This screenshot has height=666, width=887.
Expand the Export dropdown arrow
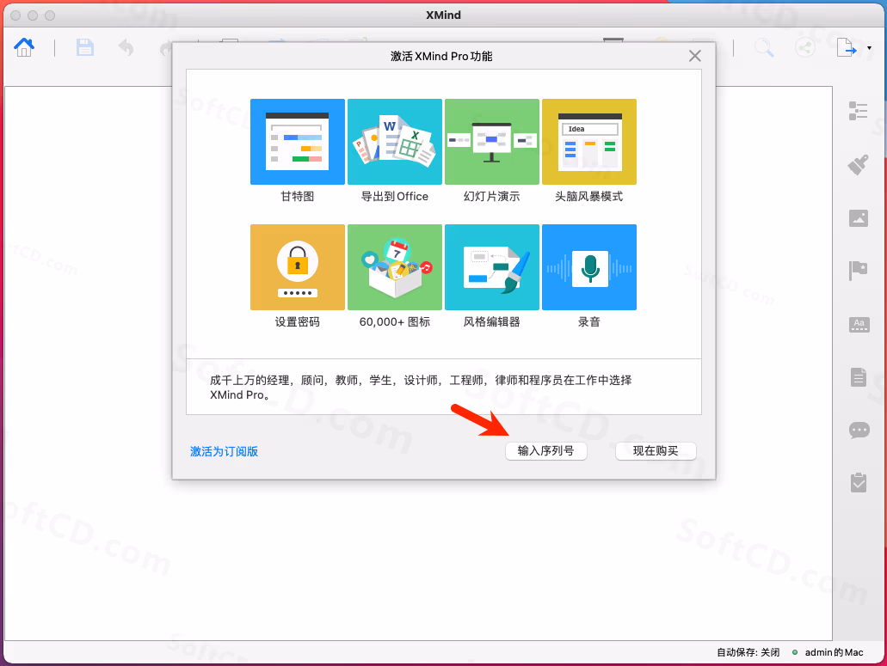click(870, 49)
